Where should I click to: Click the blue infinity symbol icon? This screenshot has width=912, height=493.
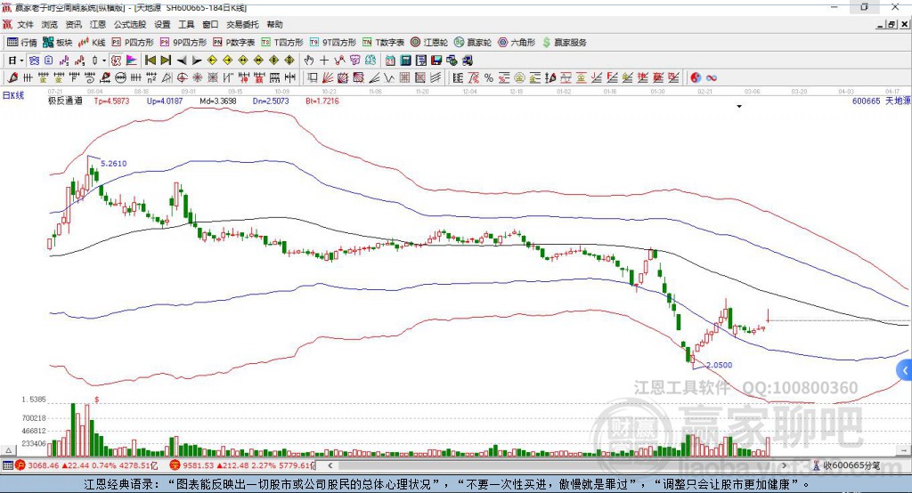(712, 77)
